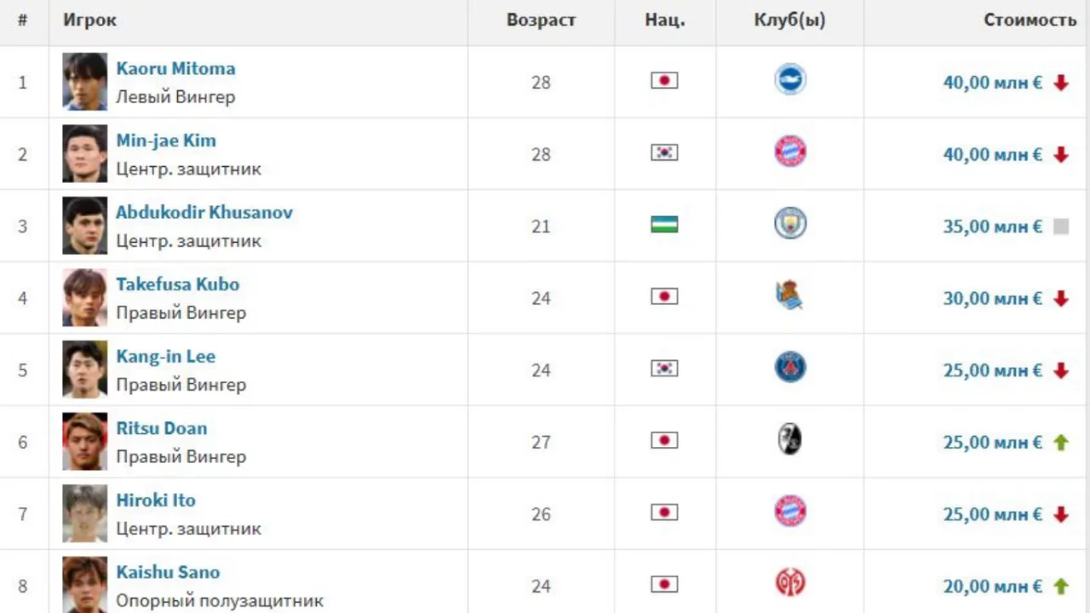Open Abdukodir Khusanov's profile link
This screenshot has height=613, width=1090.
[204, 212]
